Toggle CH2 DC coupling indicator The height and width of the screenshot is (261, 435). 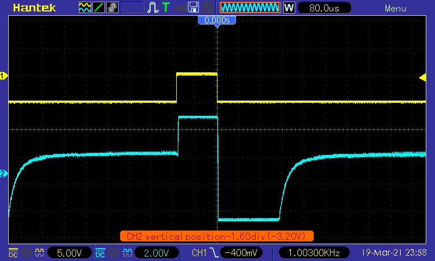pyautogui.click(x=100, y=253)
